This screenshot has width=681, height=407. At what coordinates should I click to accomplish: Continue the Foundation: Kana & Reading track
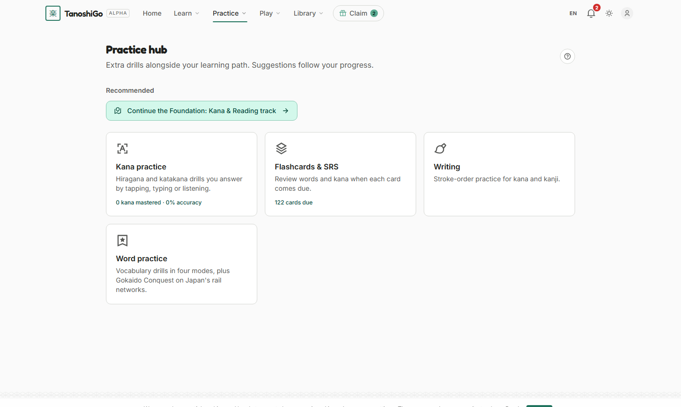pos(201,111)
